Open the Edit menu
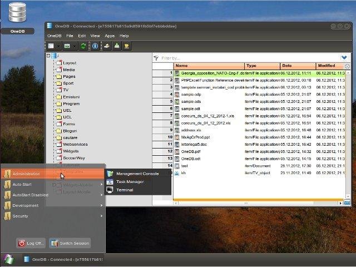This screenshot has height=267, width=356. [x=82, y=36]
